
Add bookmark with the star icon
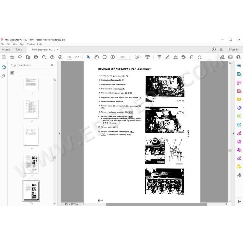(x=12, y=57)
